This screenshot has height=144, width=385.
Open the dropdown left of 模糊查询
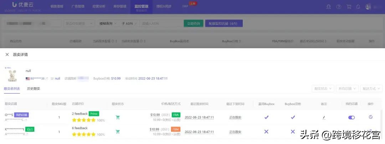click(79, 23)
